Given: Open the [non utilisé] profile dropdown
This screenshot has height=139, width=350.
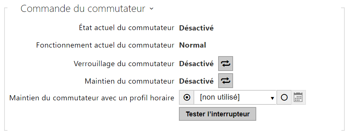Looking at the screenshot, I should pos(235,97).
